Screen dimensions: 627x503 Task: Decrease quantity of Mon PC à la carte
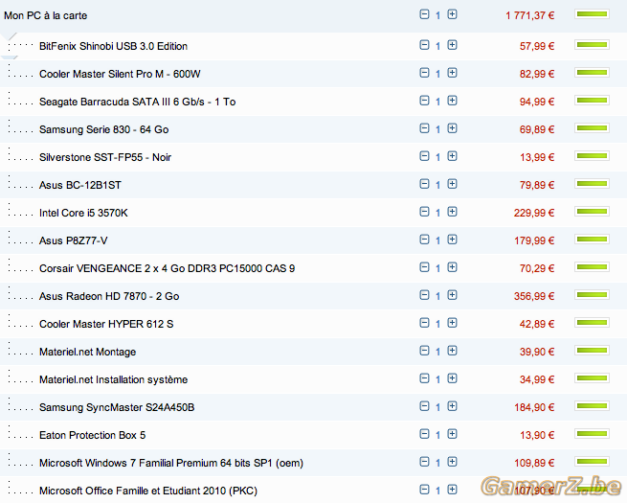pos(424,14)
